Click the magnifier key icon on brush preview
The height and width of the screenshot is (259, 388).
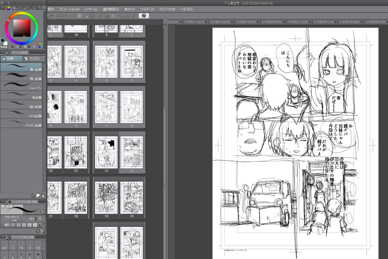(x=43, y=212)
